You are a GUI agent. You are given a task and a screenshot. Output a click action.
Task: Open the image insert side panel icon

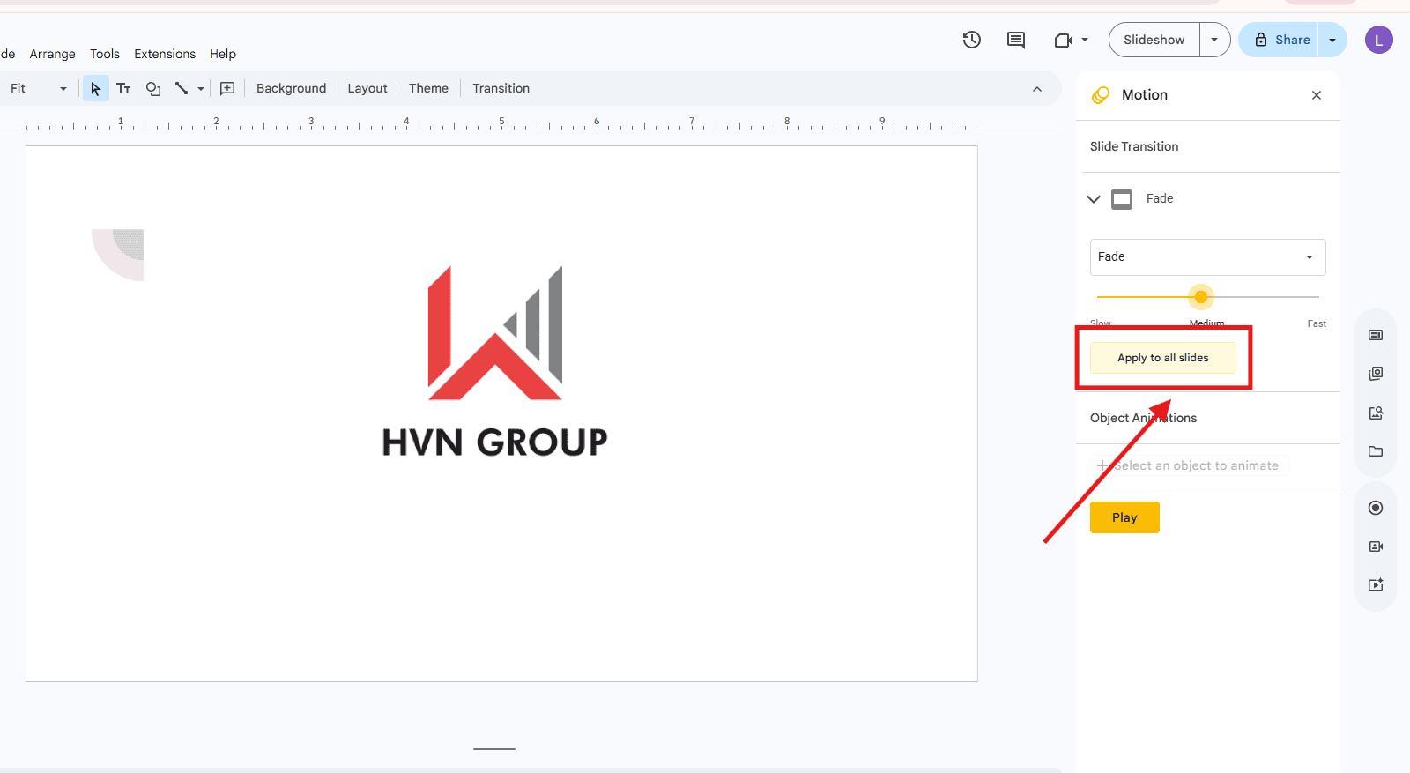tap(1376, 413)
